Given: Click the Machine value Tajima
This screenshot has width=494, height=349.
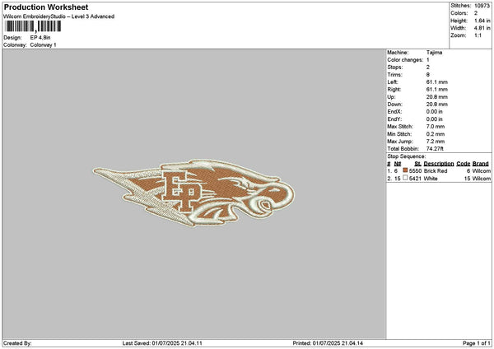Looking at the screenshot, I should coord(434,53).
